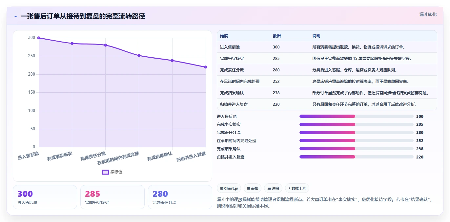
Task: Toggle the 指标值 legend swatch
Action: [x=106, y=172]
